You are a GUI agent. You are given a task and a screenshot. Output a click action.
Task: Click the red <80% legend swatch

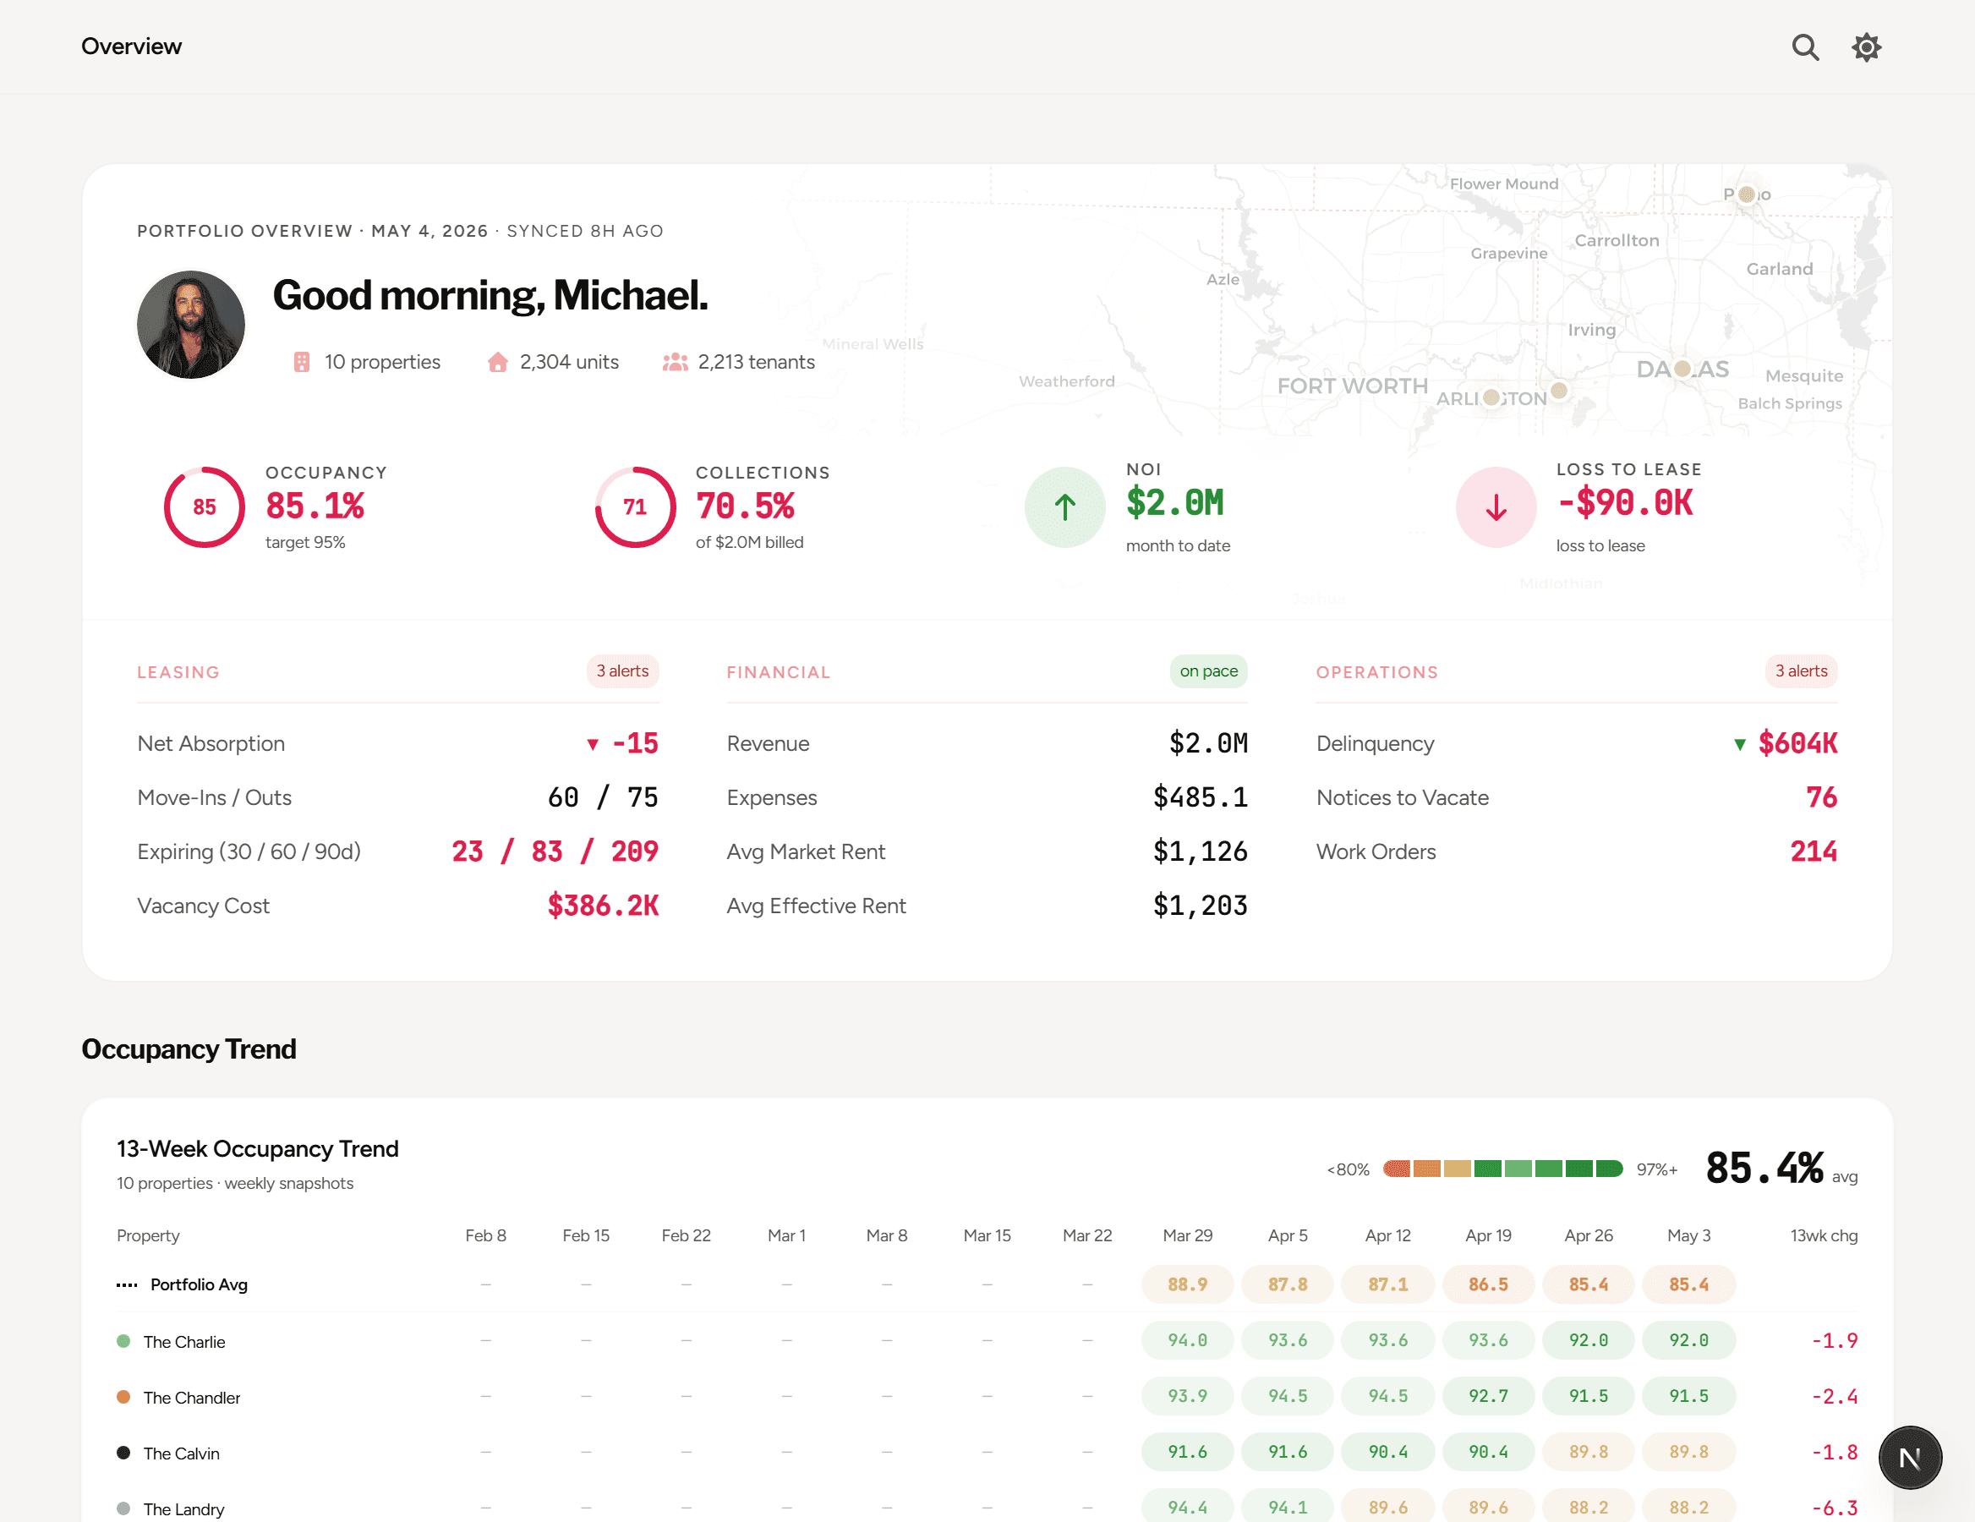[1398, 1169]
